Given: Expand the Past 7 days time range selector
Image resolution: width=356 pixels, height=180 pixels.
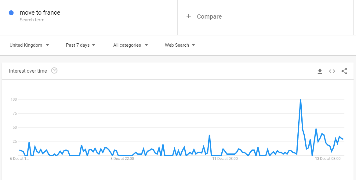Looking at the screenshot, I should pos(80,45).
